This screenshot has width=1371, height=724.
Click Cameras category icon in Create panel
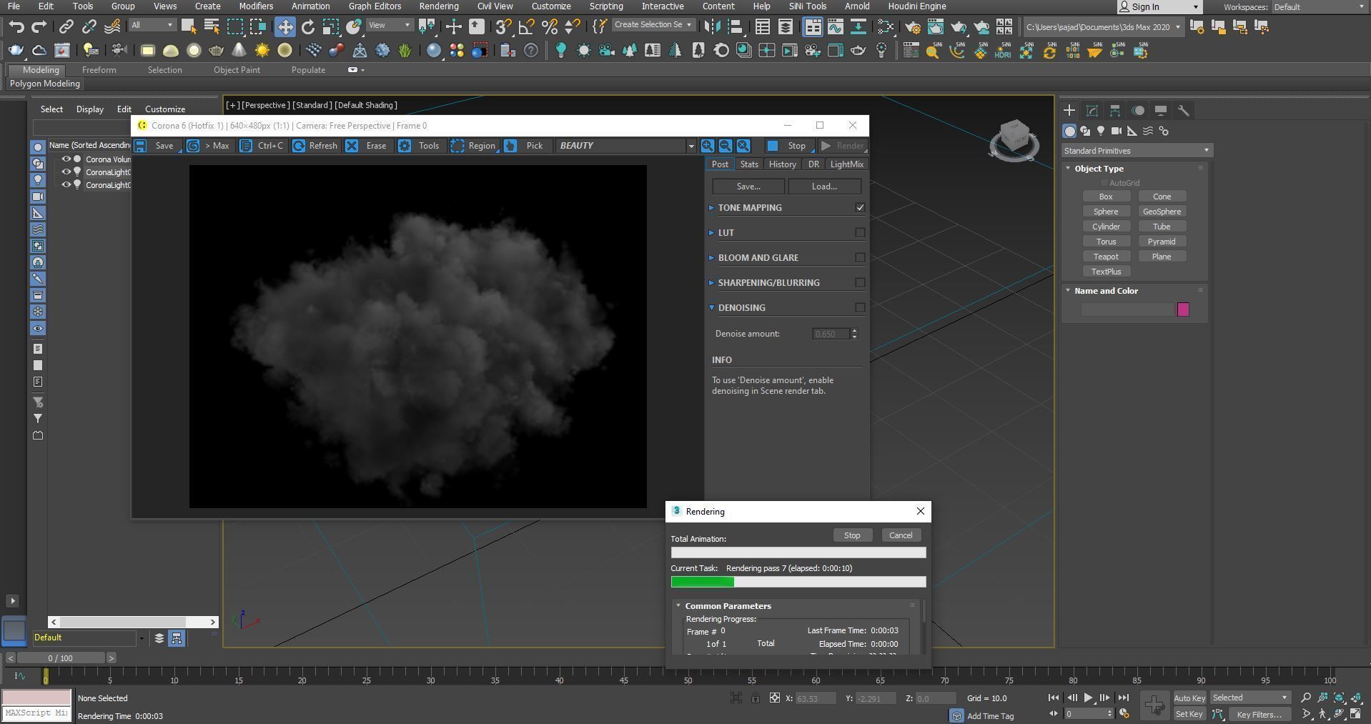coord(1117,131)
